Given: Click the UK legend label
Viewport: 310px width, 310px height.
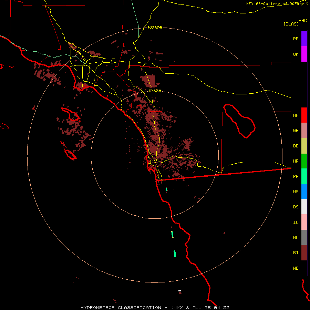Looking at the screenshot, I should (x=296, y=54).
